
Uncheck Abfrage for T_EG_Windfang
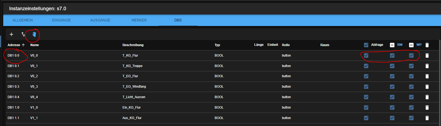366,87
